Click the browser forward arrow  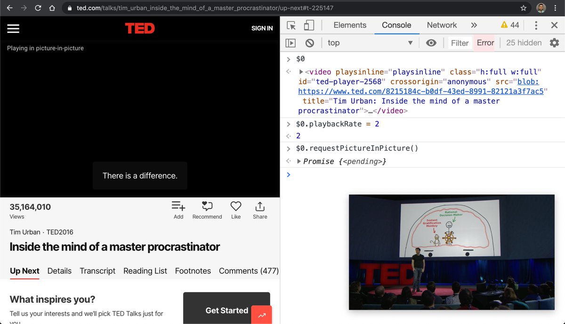[x=24, y=8]
